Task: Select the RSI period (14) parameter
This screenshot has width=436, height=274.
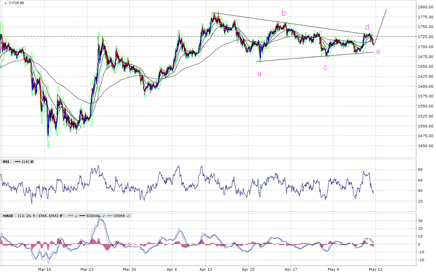Action: [x=25, y=162]
